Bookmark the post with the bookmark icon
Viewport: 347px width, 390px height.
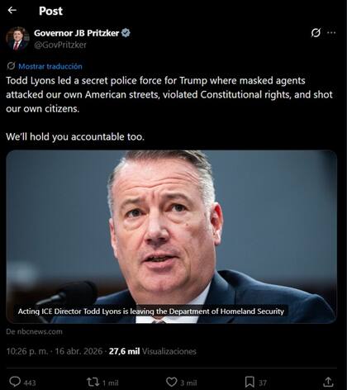(250, 382)
